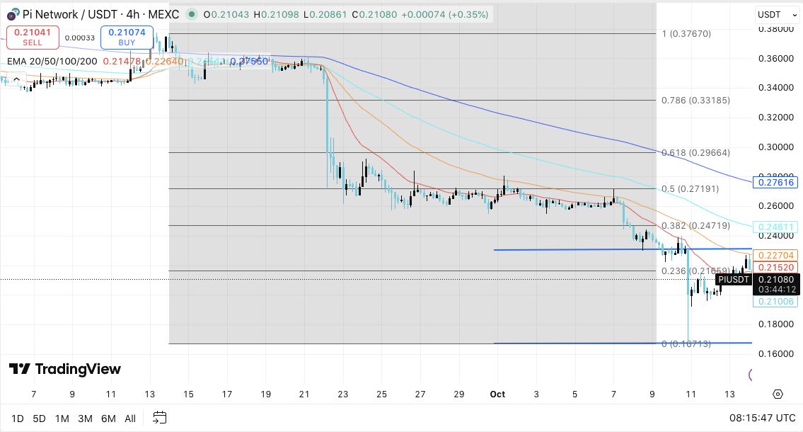This screenshot has height=432, width=803.
Task: Collapse the indicator legend chevron
Action: pyautogui.click(x=16, y=79)
